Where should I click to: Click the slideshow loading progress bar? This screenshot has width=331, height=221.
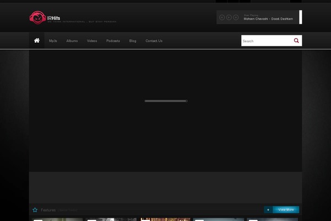click(x=166, y=101)
